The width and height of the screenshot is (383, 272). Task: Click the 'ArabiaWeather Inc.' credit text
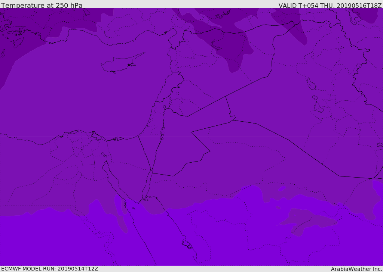[x=356, y=269]
